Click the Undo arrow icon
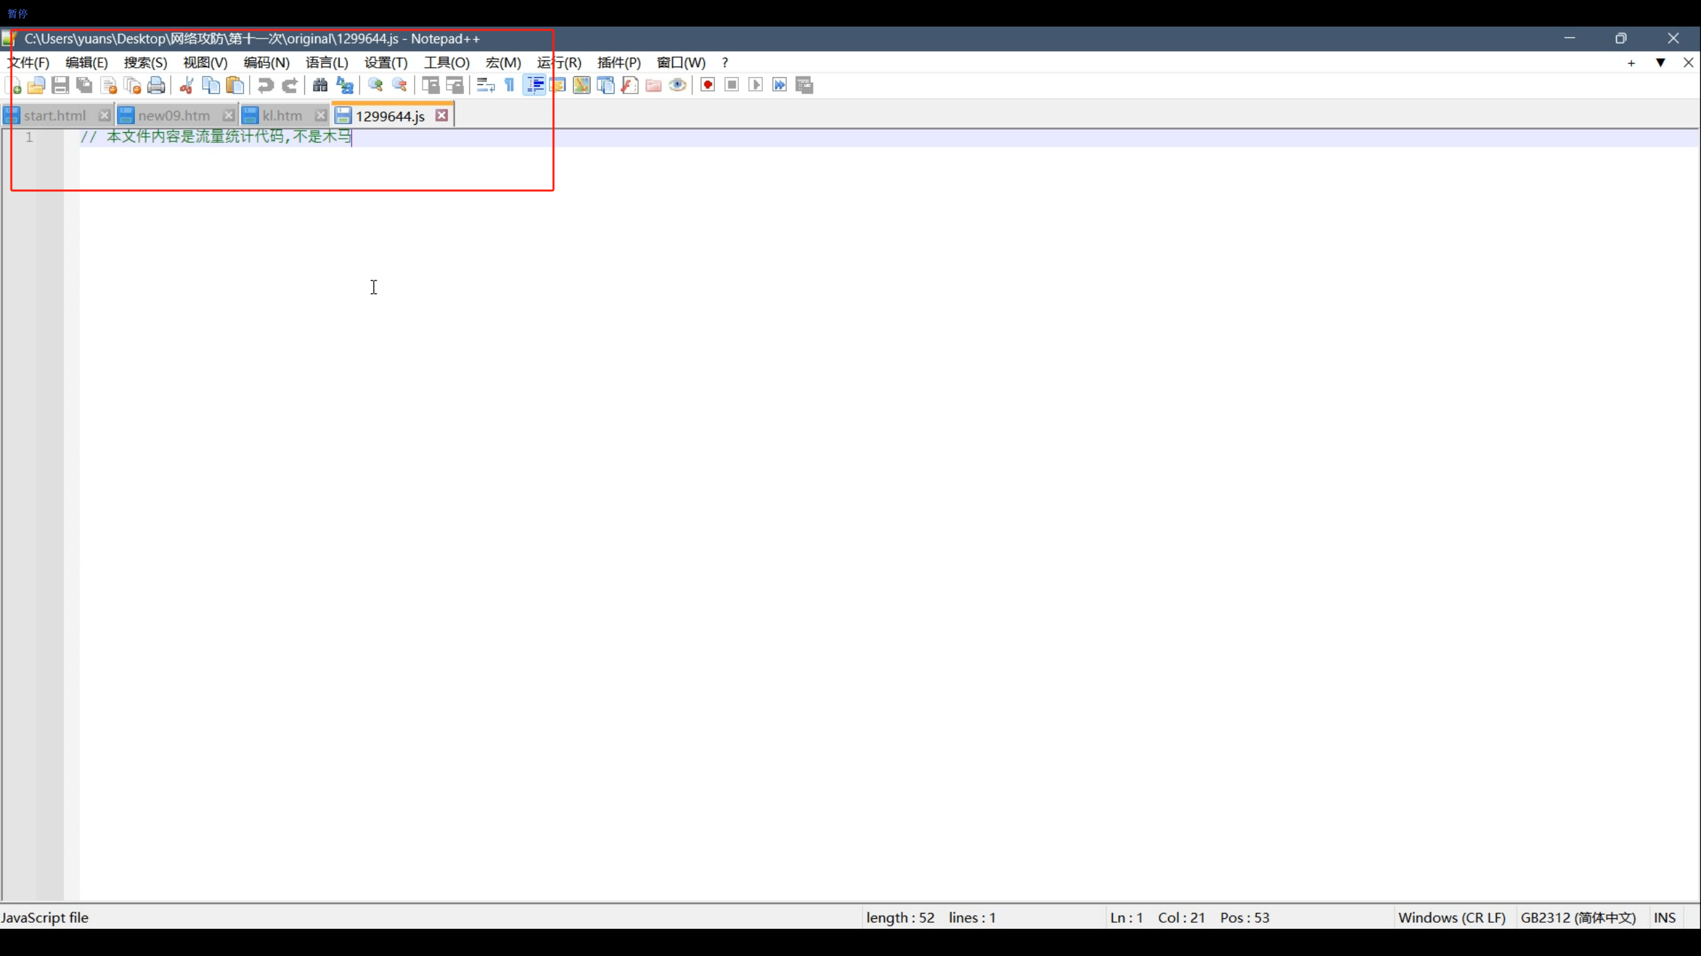The image size is (1701, 956). [265, 85]
